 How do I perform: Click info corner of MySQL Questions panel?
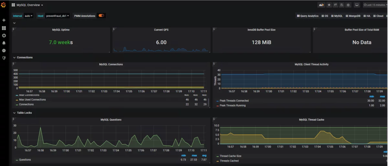13,119
